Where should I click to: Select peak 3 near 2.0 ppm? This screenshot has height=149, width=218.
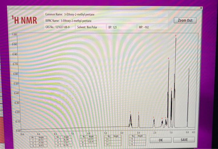pyautogui.click(x=154, y=123)
